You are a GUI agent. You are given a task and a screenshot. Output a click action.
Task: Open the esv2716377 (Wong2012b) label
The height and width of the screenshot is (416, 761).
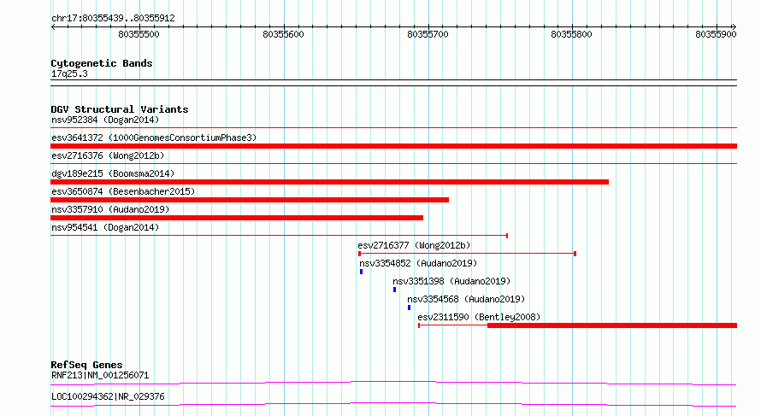coord(414,245)
